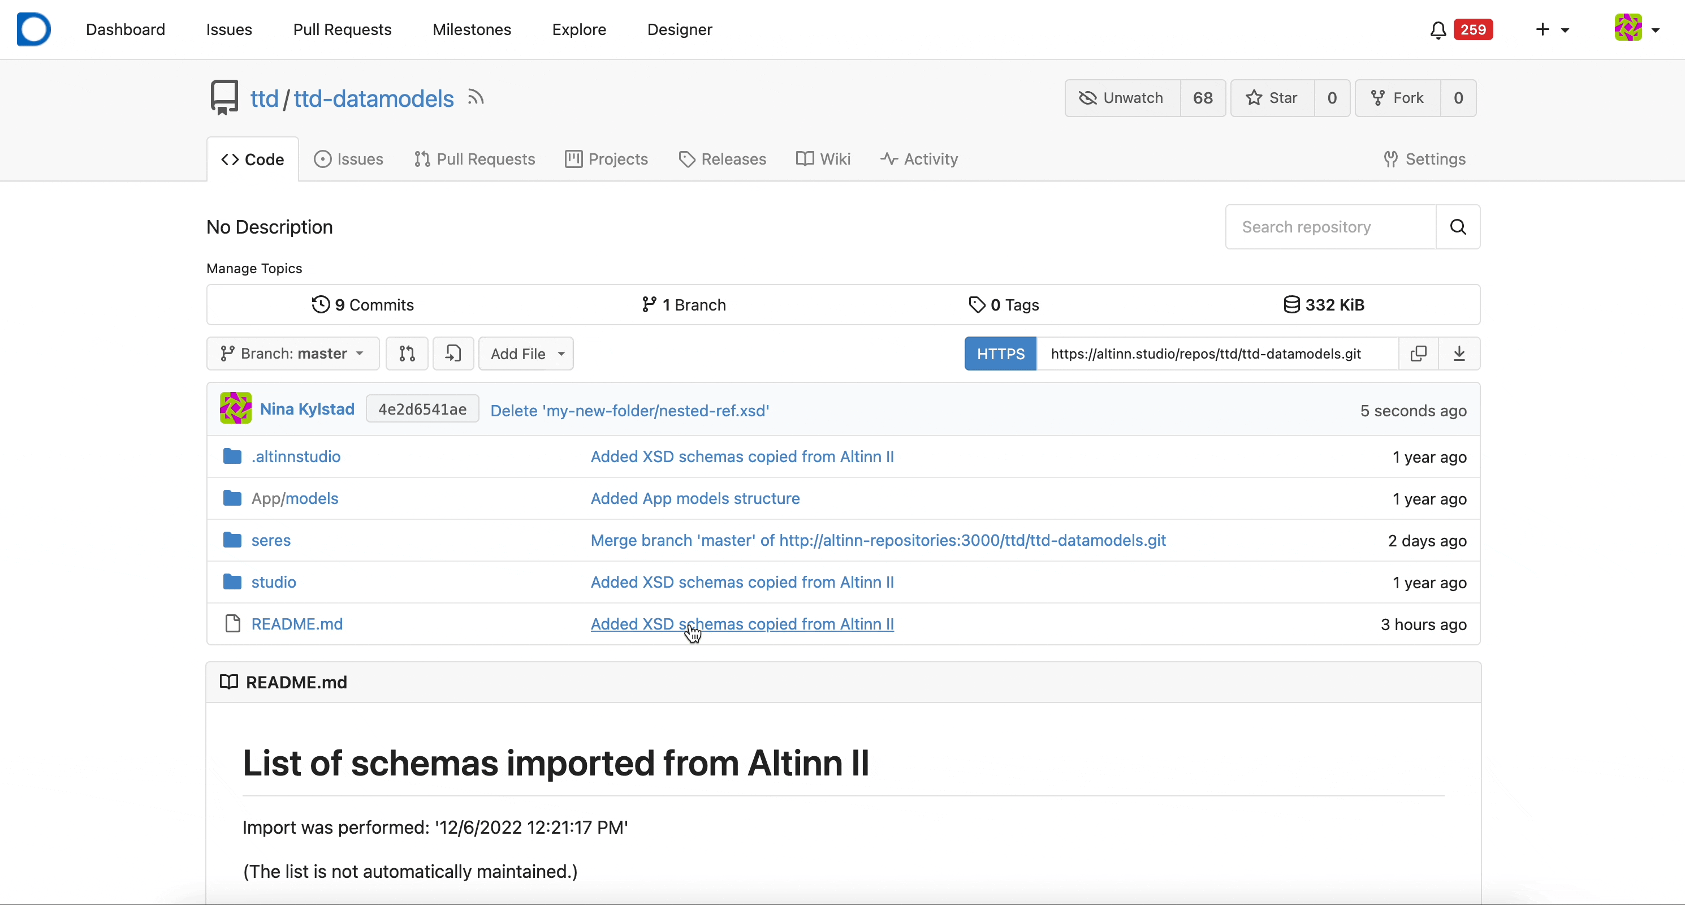Click the download repository icon
1685x905 pixels.
(1459, 354)
